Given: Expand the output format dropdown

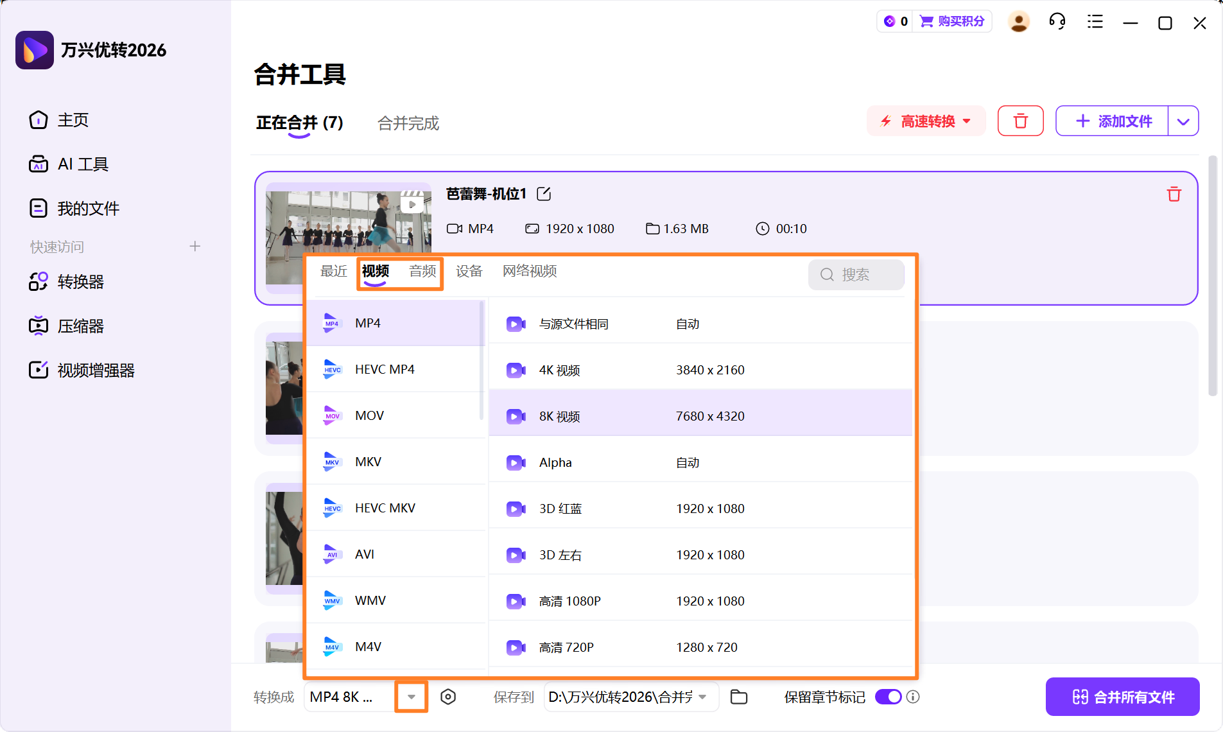Looking at the screenshot, I should pyautogui.click(x=411, y=697).
